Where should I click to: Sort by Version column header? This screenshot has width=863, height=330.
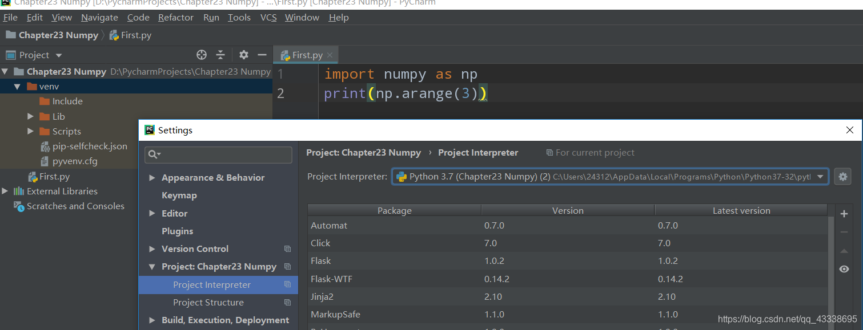(568, 210)
